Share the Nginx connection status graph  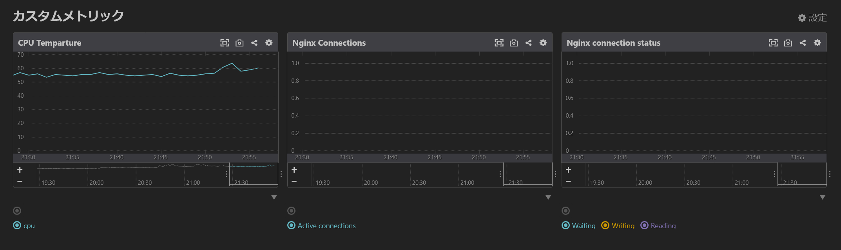click(803, 43)
